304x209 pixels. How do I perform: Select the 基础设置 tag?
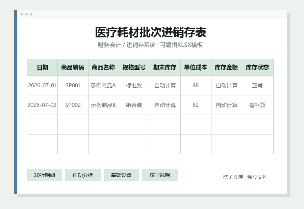click(121, 175)
